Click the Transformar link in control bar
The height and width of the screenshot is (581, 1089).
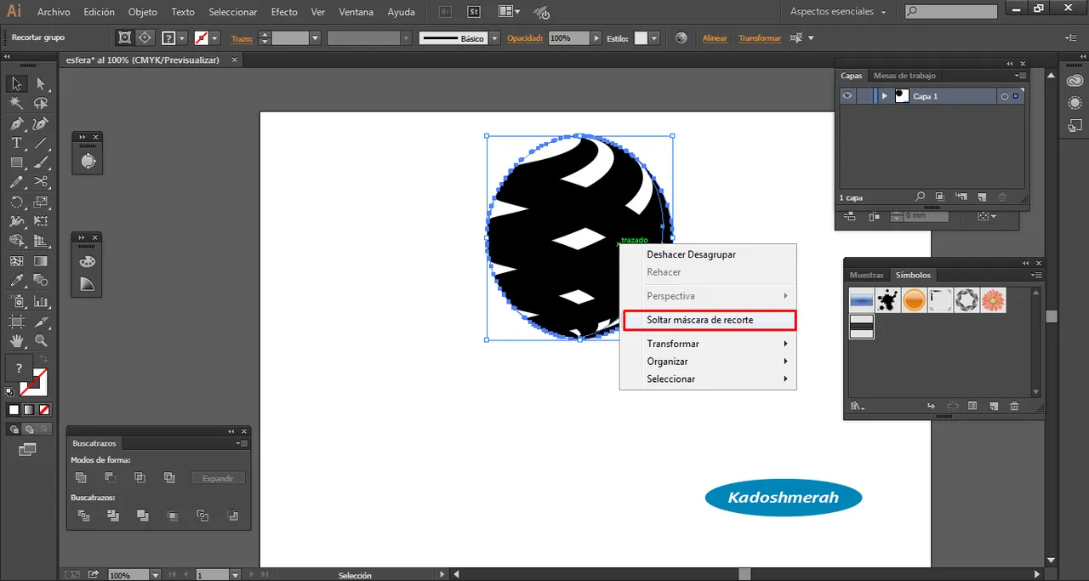[760, 38]
